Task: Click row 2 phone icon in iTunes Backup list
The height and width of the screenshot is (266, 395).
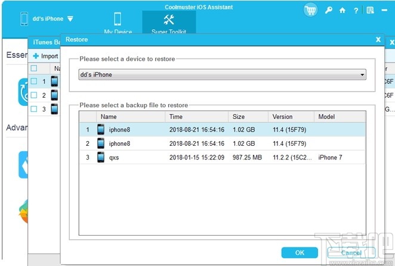Action: tap(54, 95)
